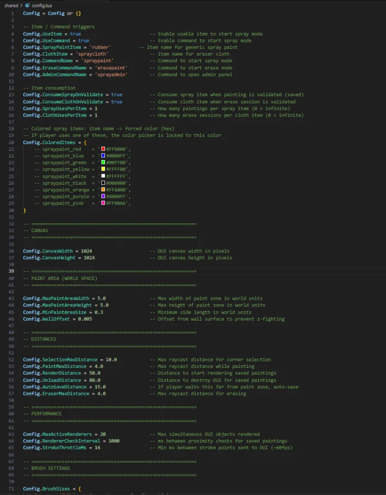386x495 pixels.
Task: Click the Config.MaxPaintAreaHeight identifier
Action: (57, 305)
